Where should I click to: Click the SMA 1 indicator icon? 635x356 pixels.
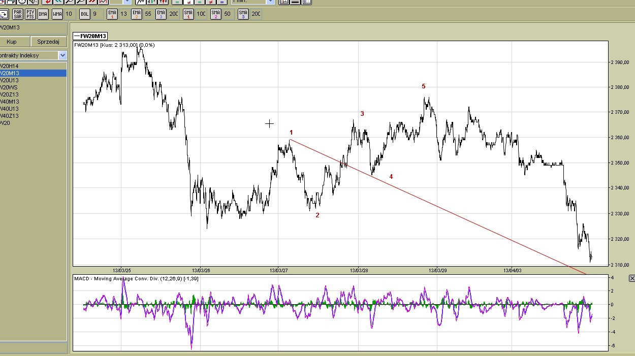point(188,14)
